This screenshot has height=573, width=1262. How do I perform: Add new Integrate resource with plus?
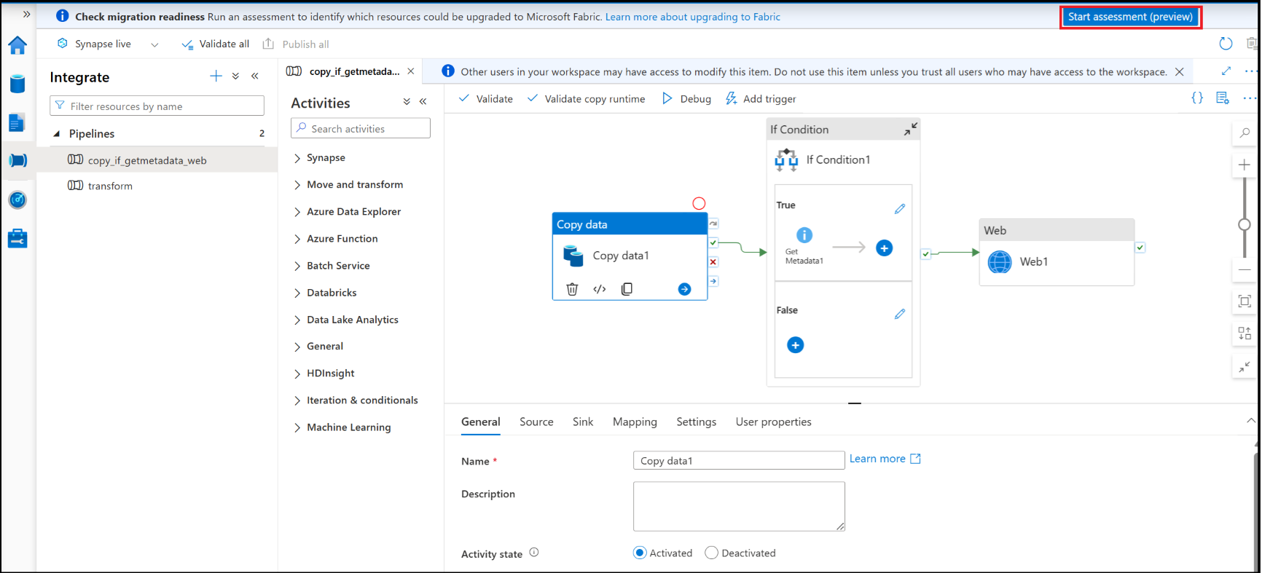tap(216, 76)
